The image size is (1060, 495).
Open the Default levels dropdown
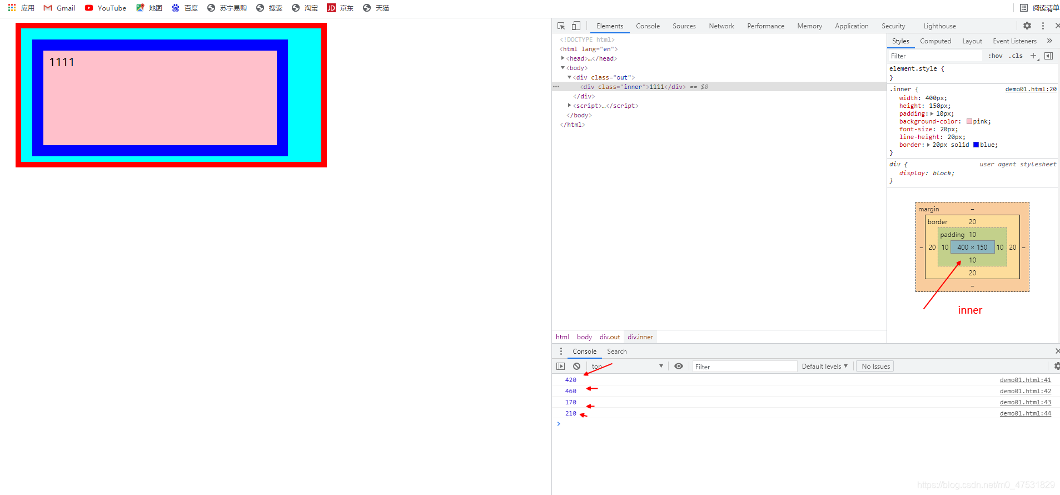point(824,367)
